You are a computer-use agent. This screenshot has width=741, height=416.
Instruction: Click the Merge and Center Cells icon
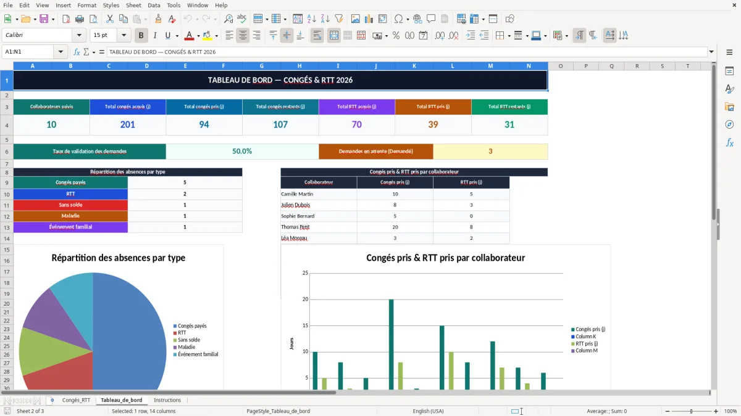point(333,36)
